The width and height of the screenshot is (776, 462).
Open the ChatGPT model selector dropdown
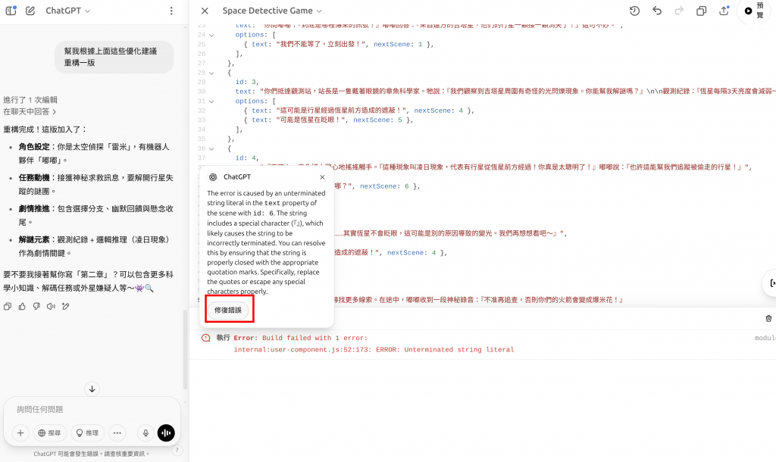(x=67, y=11)
